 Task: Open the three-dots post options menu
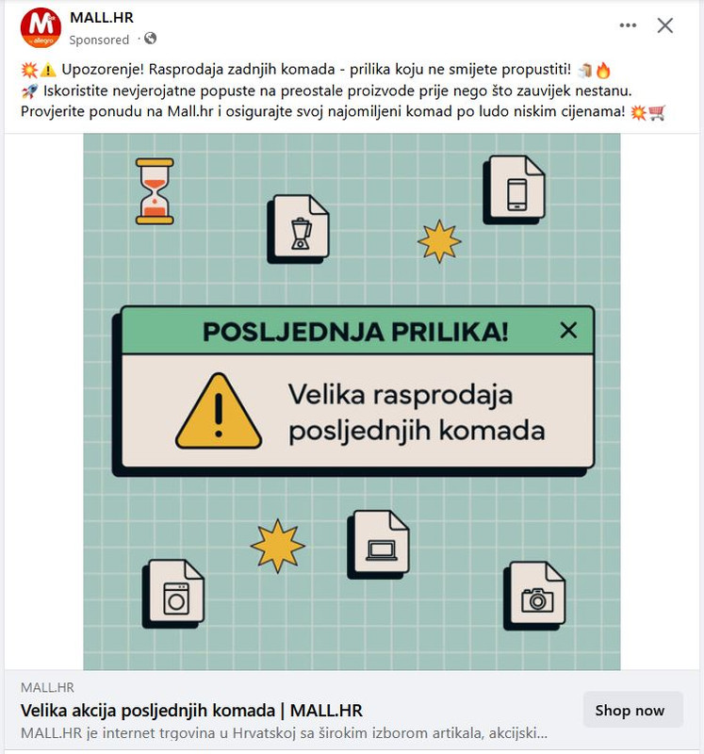click(628, 25)
